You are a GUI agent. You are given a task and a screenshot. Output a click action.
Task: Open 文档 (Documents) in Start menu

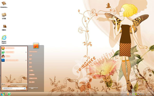coord(31,55)
